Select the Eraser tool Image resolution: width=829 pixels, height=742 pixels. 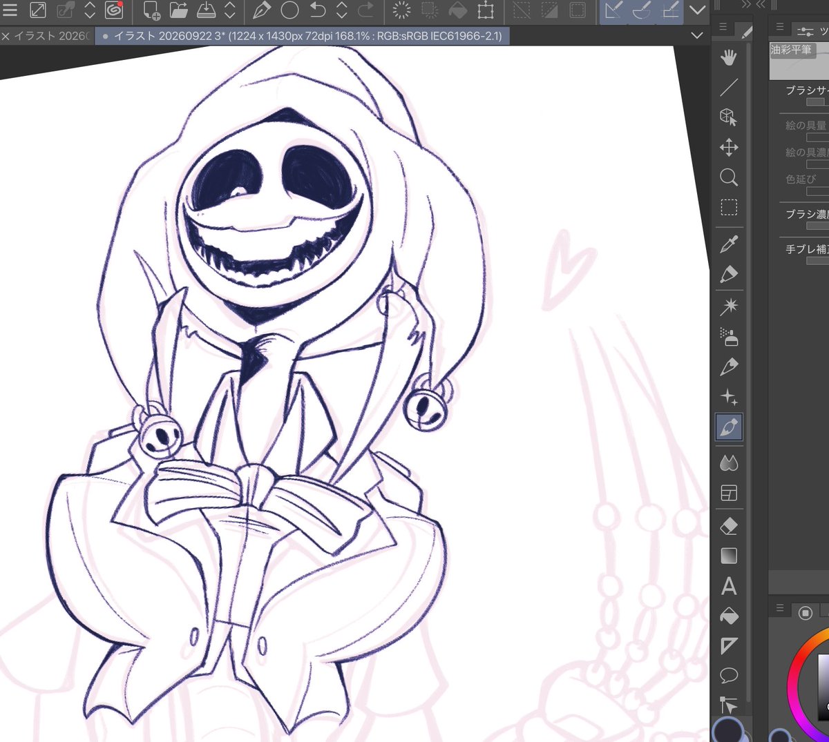pyautogui.click(x=729, y=526)
